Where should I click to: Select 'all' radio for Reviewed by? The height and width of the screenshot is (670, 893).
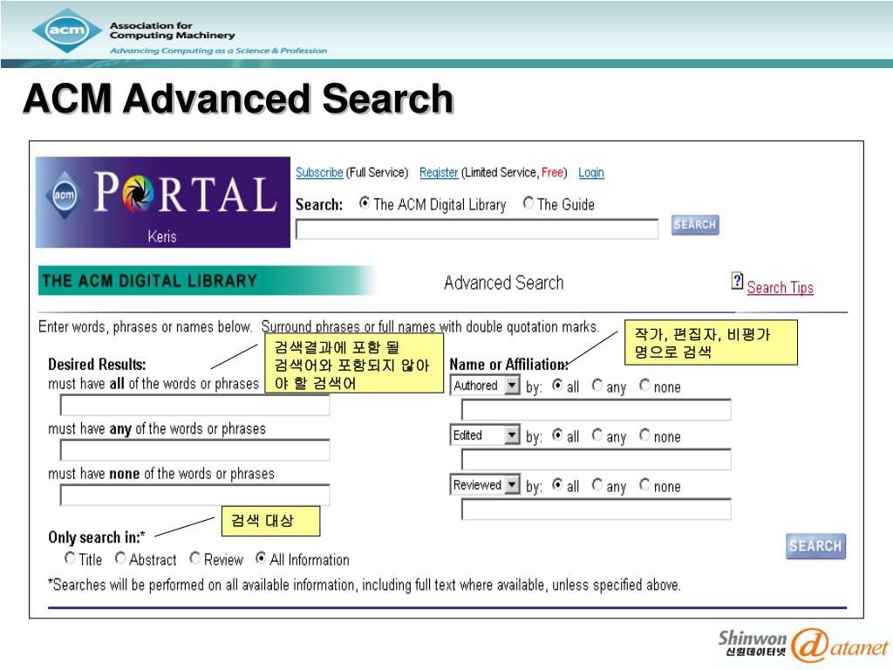point(557,485)
